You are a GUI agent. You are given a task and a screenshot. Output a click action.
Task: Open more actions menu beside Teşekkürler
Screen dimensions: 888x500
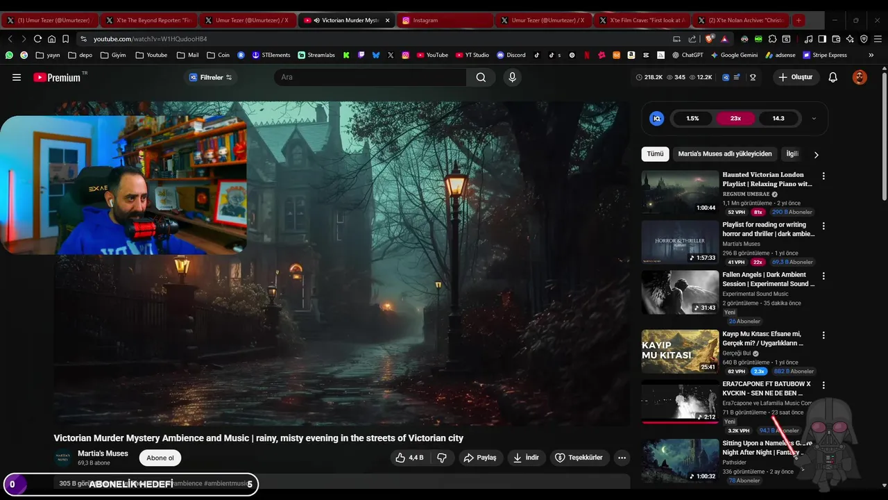[x=622, y=458]
